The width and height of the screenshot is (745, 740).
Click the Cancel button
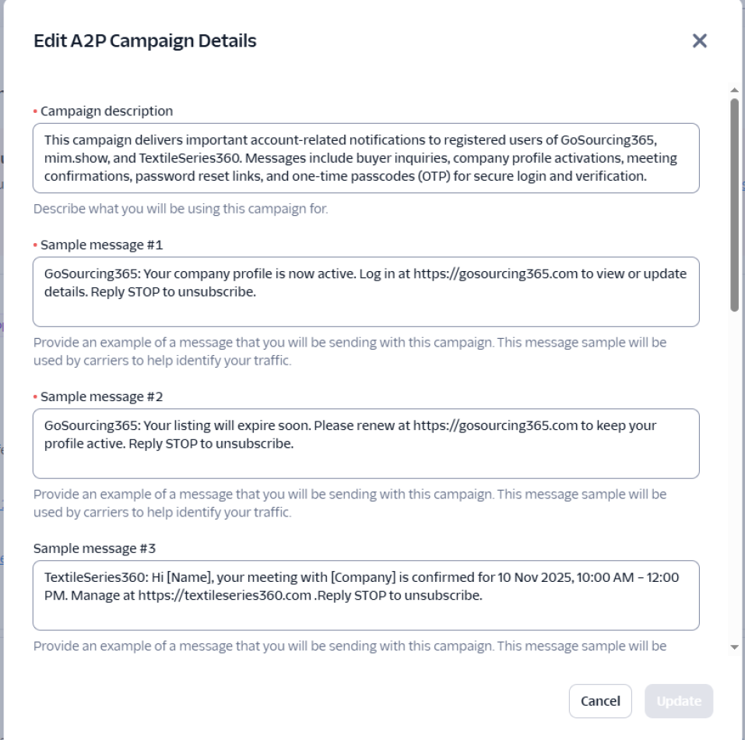click(x=600, y=701)
